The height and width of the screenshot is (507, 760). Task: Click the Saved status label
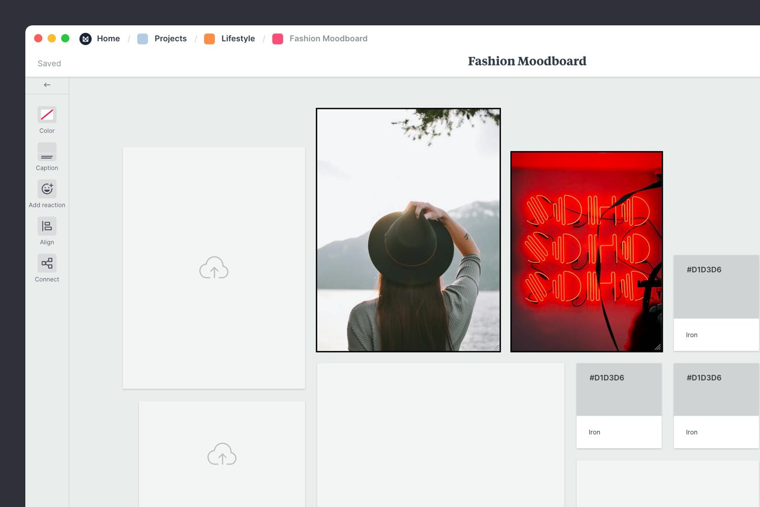click(x=49, y=63)
